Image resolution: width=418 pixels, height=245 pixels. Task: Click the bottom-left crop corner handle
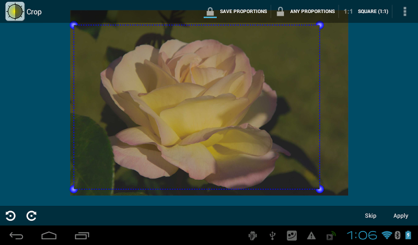coord(74,189)
